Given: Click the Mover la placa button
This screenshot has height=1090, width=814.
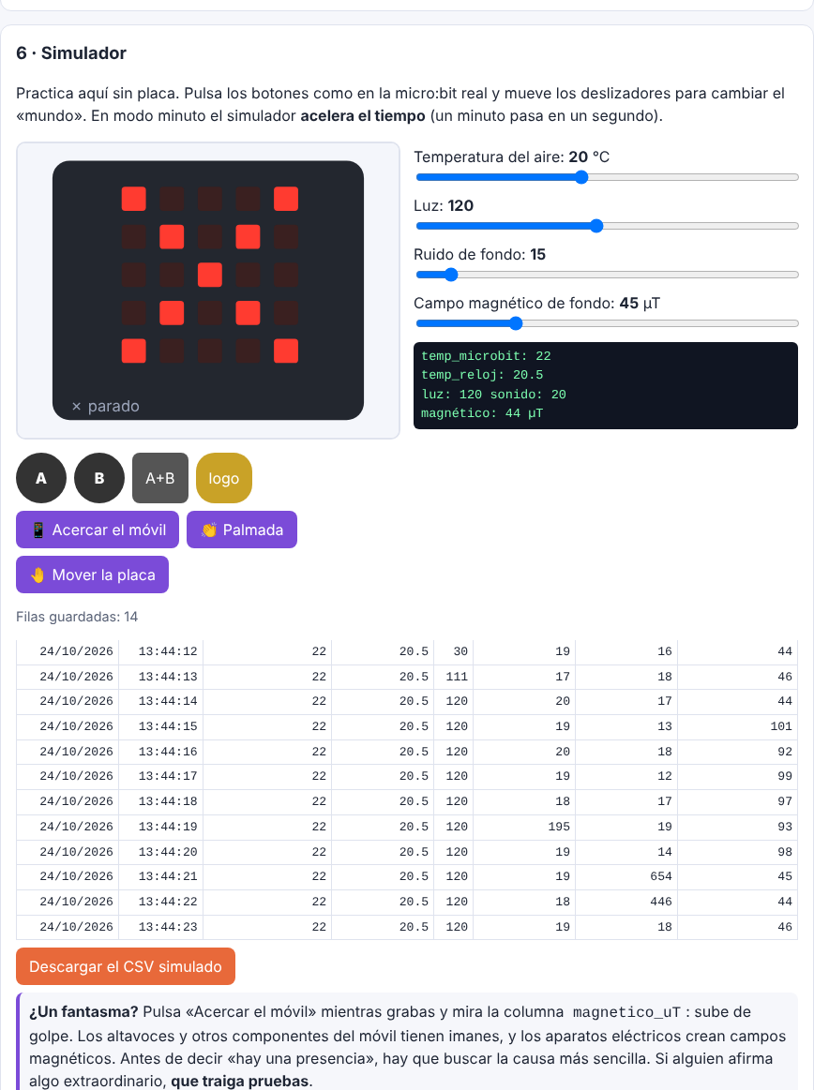Looking at the screenshot, I should (93, 575).
